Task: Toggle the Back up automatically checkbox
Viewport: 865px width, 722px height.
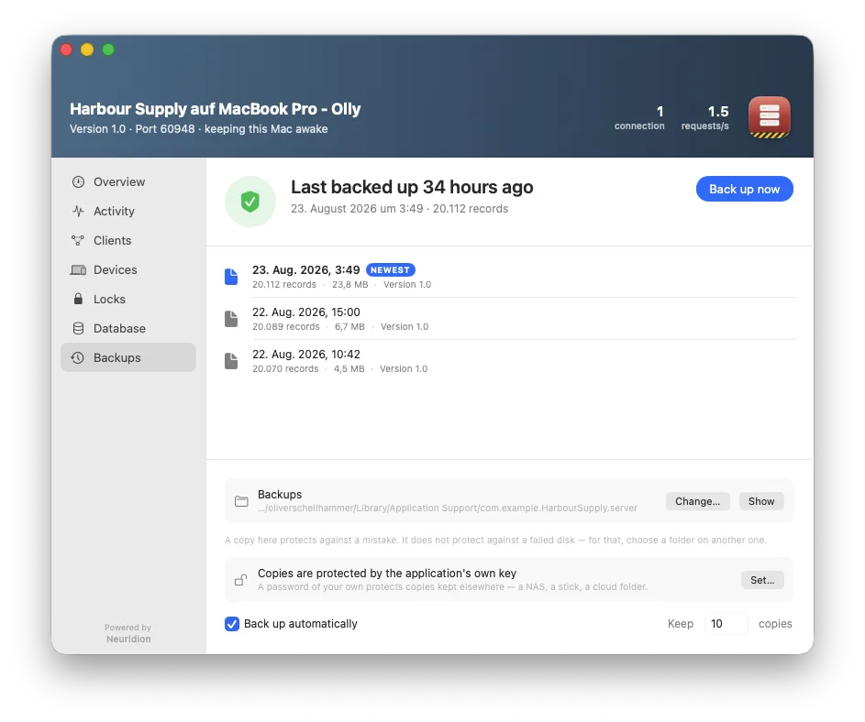Action: click(x=232, y=624)
